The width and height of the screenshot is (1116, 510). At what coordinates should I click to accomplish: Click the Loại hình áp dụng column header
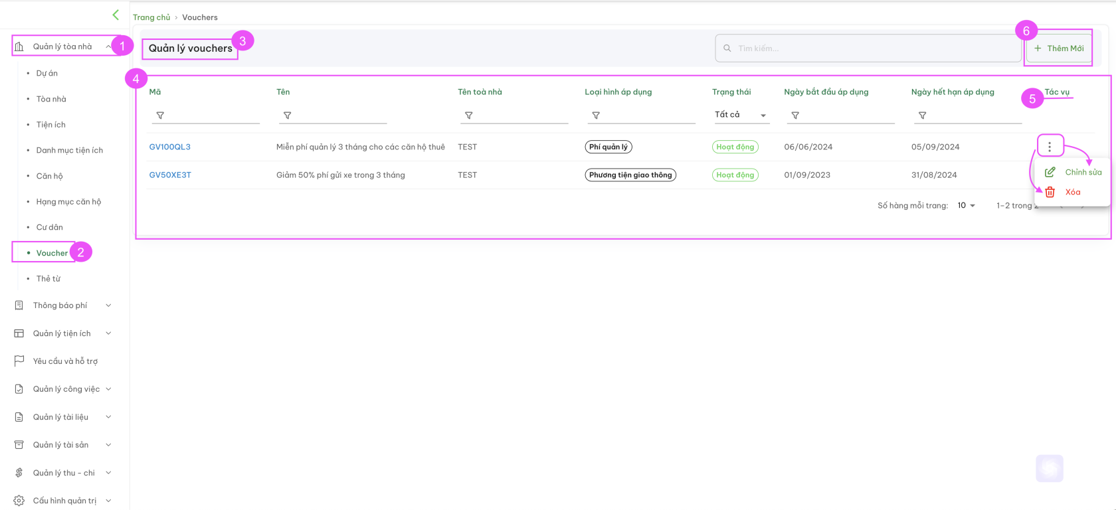coord(618,92)
